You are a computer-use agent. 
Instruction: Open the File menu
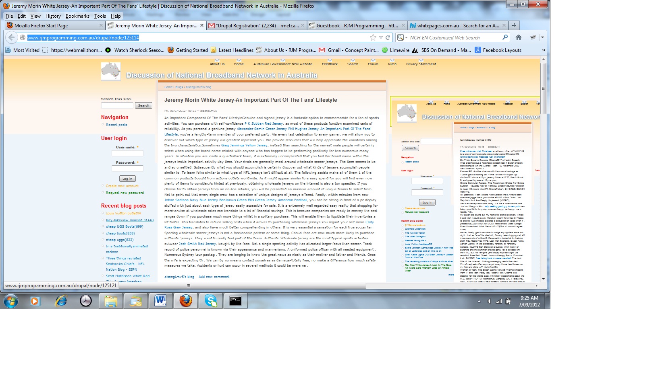9,16
